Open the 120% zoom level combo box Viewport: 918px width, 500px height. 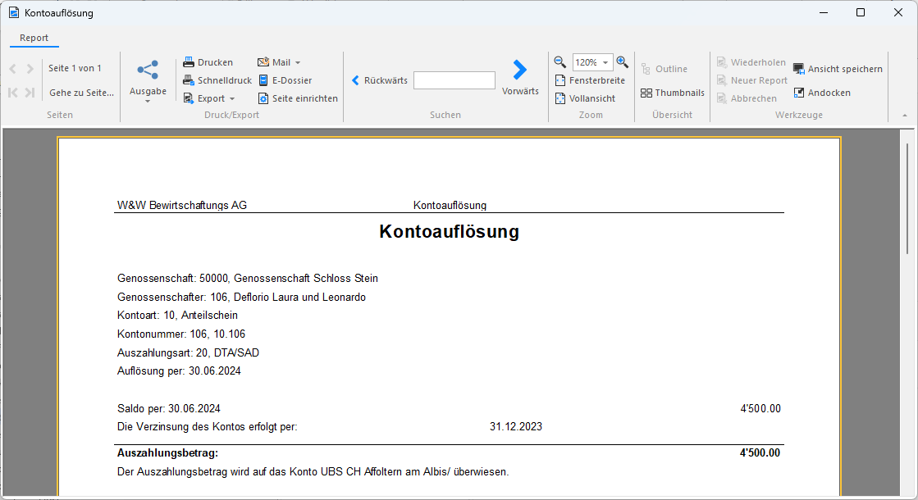pyautogui.click(x=592, y=62)
